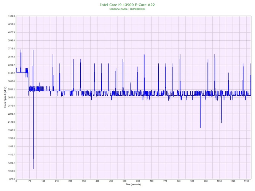This screenshot has height=191, width=255.
Task: Click the clock dip bottom near 955 seconds
Action: pos(201,127)
